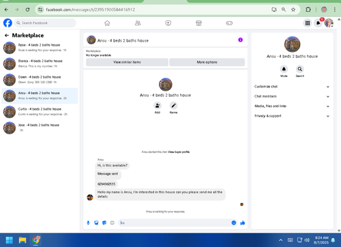
Task: Select Ansu's 4 beds 2 baths conversation
Action: 40,96
